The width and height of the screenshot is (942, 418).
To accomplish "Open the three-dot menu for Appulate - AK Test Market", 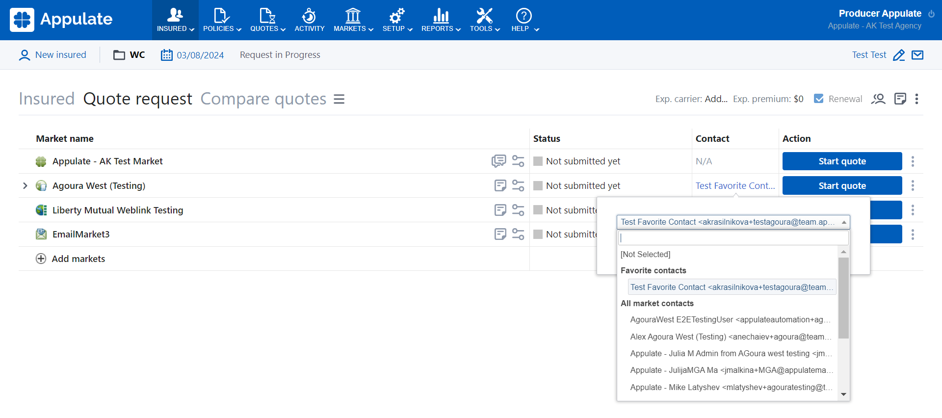I will (913, 161).
